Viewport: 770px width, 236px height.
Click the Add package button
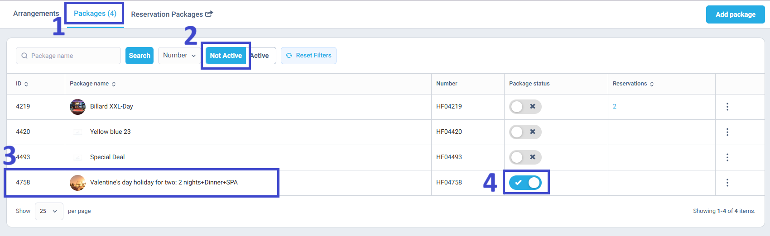click(736, 14)
